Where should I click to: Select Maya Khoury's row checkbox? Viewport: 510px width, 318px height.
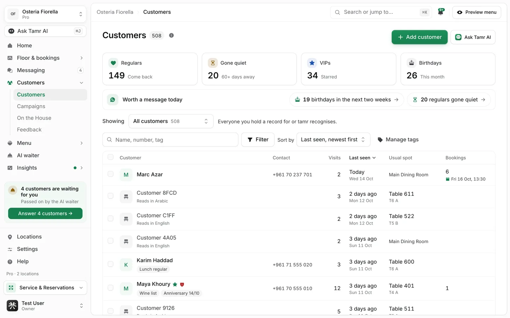(x=110, y=288)
